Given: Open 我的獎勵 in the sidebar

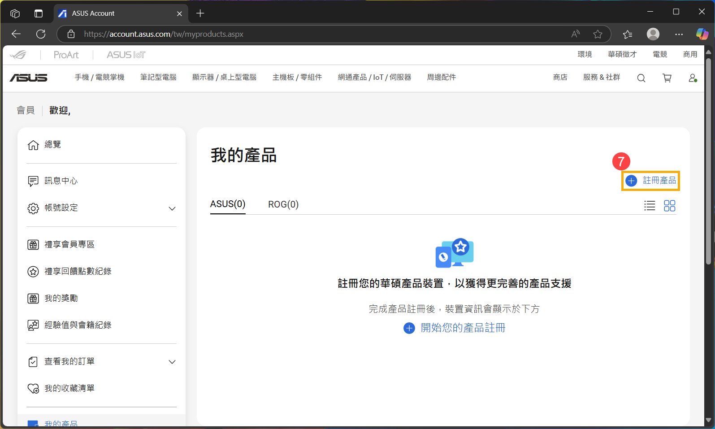Looking at the screenshot, I should [61, 298].
